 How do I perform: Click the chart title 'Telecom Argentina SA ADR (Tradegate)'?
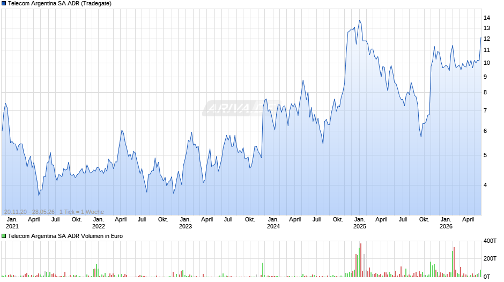[60, 4]
